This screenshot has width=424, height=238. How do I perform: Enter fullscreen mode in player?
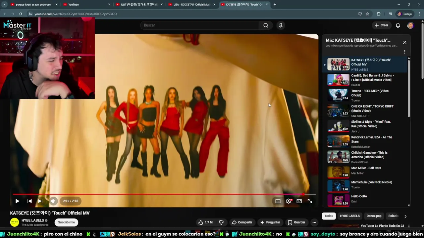click(x=310, y=201)
